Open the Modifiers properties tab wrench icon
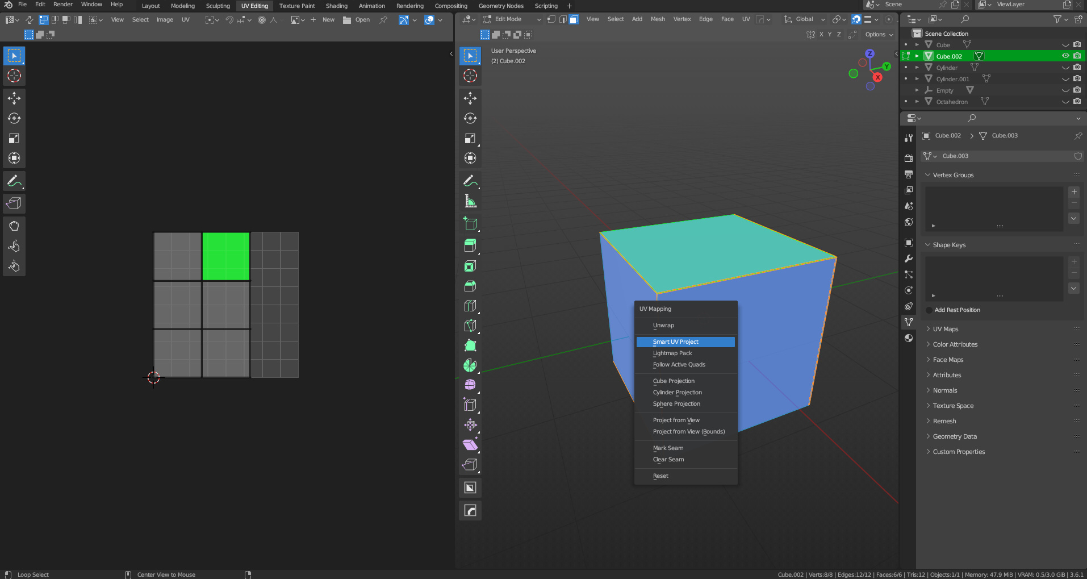This screenshot has width=1087, height=579. click(909, 259)
